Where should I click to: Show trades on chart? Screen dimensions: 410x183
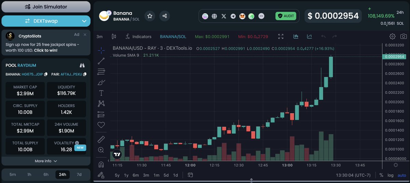[x=296, y=36]
